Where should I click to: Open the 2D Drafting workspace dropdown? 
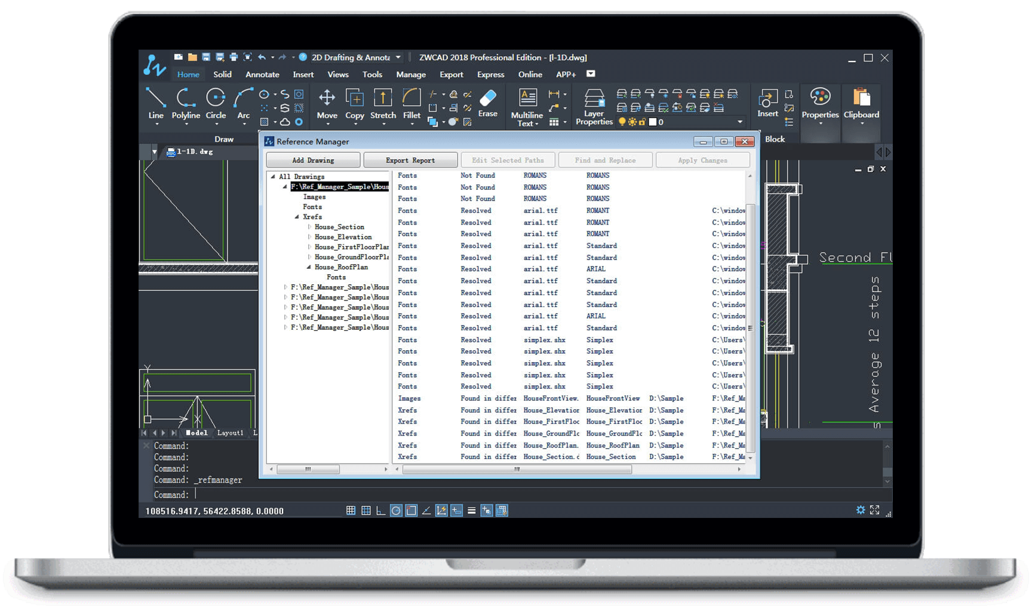pyautogui.click(x=398, y=57)
